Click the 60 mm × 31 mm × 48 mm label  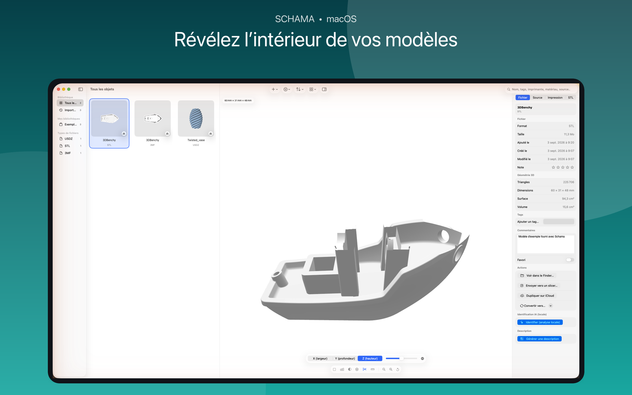point(238,100)
